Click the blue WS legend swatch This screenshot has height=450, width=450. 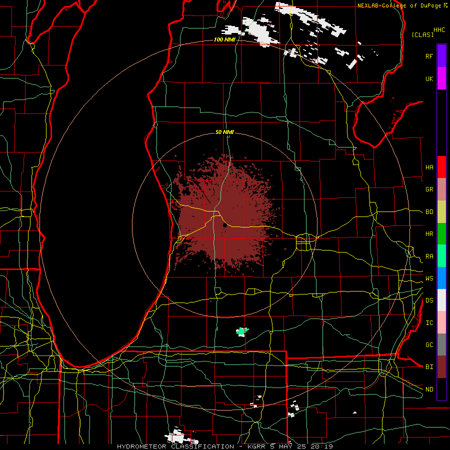[441, 278]
